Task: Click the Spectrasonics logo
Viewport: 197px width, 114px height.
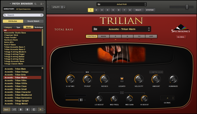Action: tap(180, 29)
